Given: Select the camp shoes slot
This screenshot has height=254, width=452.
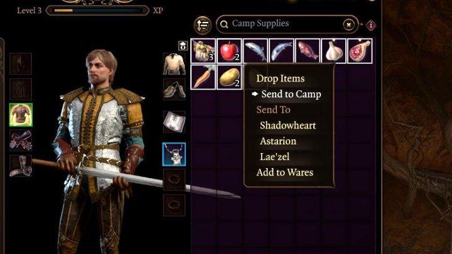Looking at the screenshot, I should (x=175, y=90).
